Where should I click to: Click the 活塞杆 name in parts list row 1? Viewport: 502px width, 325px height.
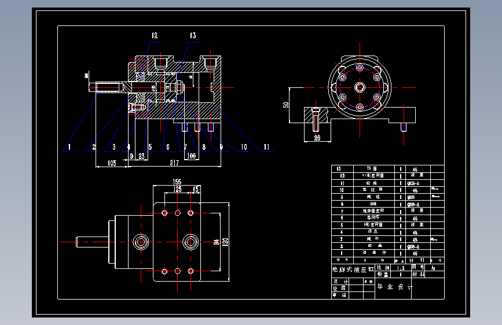(x=374, y=253)
